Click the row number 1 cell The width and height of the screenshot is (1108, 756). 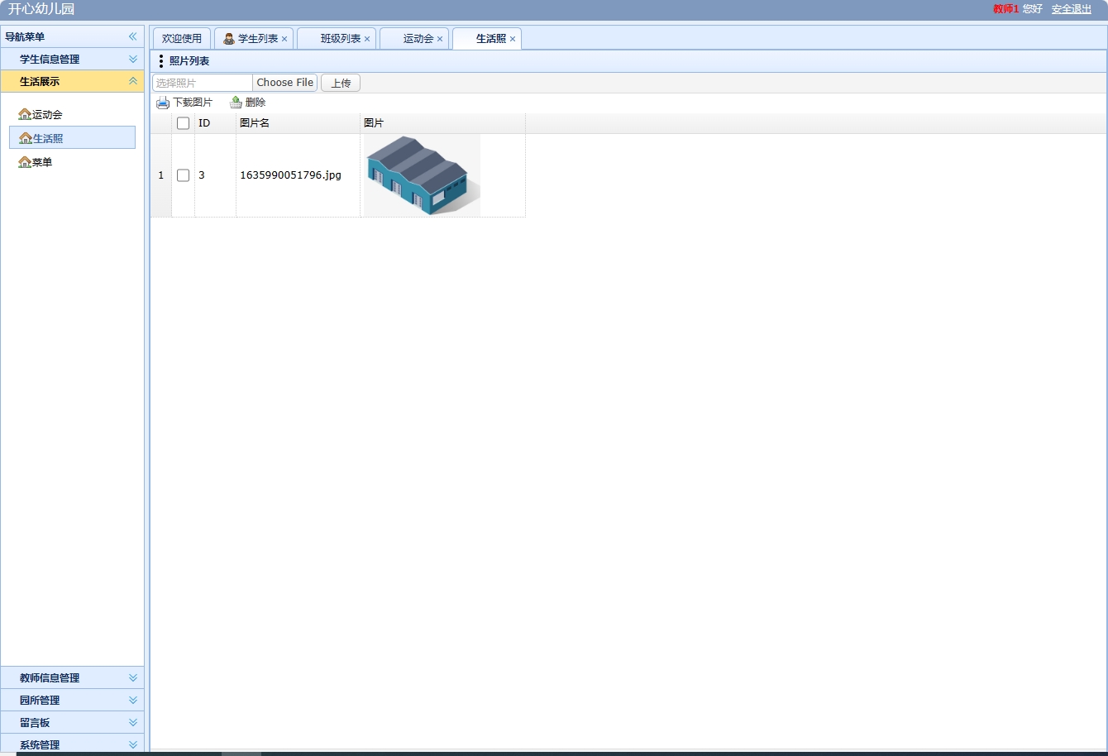point(161,175)
